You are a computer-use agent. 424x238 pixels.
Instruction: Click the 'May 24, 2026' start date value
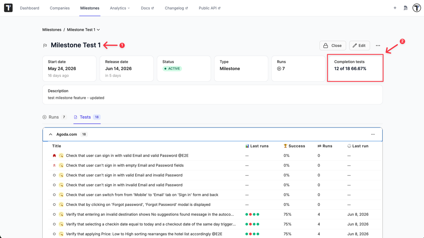point(62,69)
